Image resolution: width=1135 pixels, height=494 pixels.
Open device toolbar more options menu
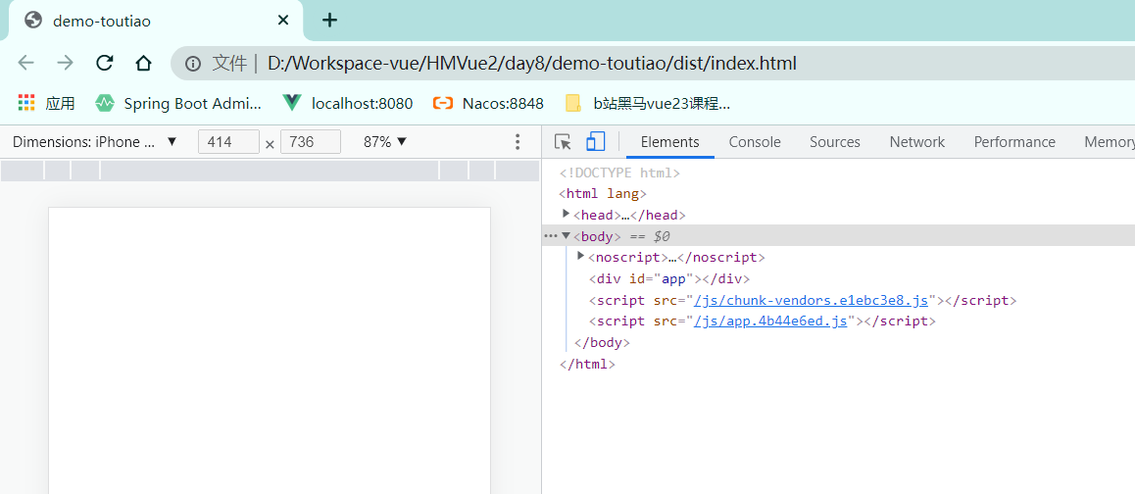(x=517, y=142)
